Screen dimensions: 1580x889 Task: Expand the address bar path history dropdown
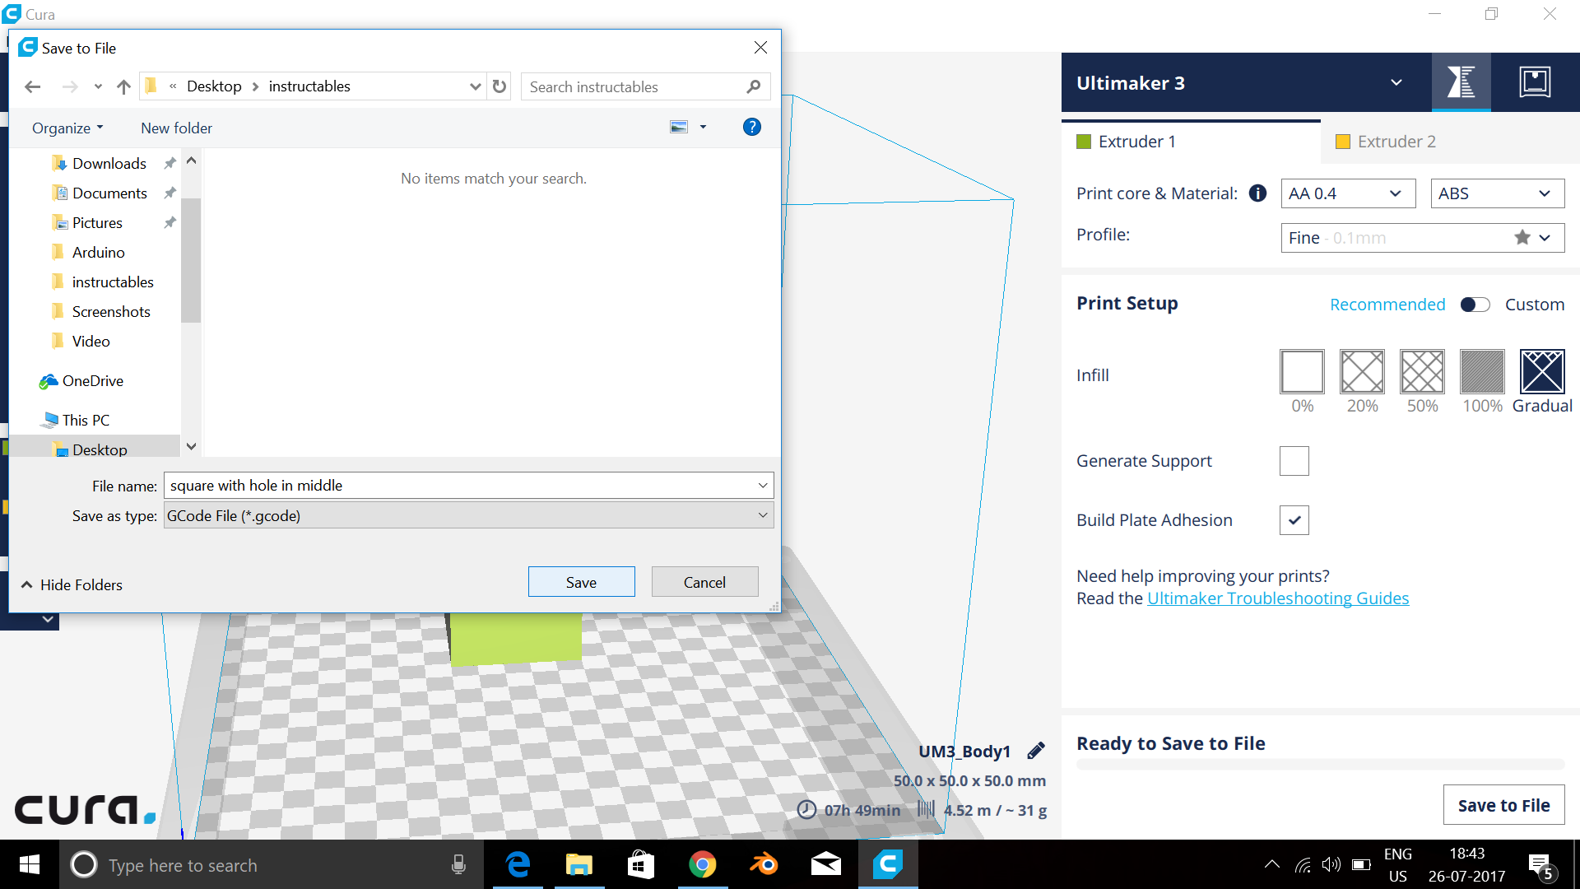point(475,86)
